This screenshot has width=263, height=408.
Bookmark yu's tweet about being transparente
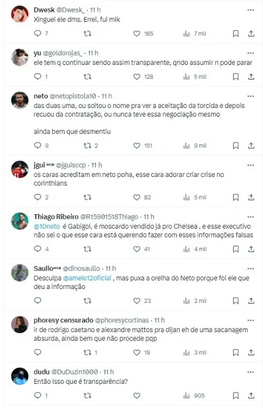click(235, 77)
